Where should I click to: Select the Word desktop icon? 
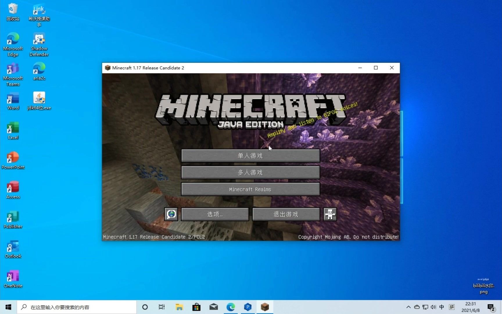(x=13, y=101)
